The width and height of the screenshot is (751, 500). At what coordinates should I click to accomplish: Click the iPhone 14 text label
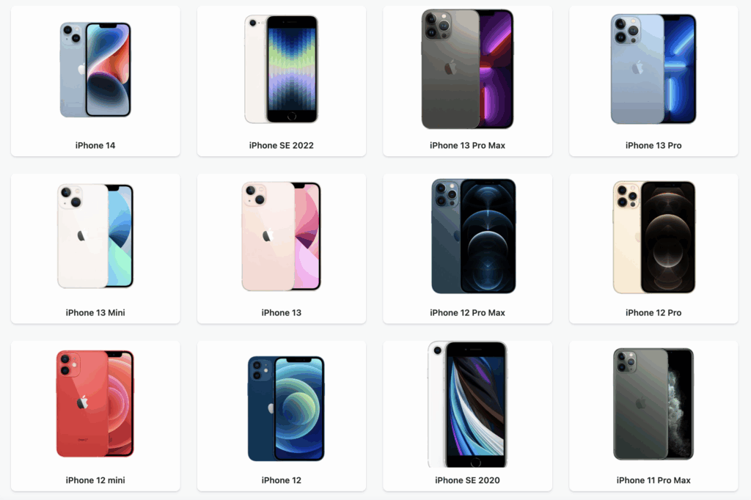95,145
